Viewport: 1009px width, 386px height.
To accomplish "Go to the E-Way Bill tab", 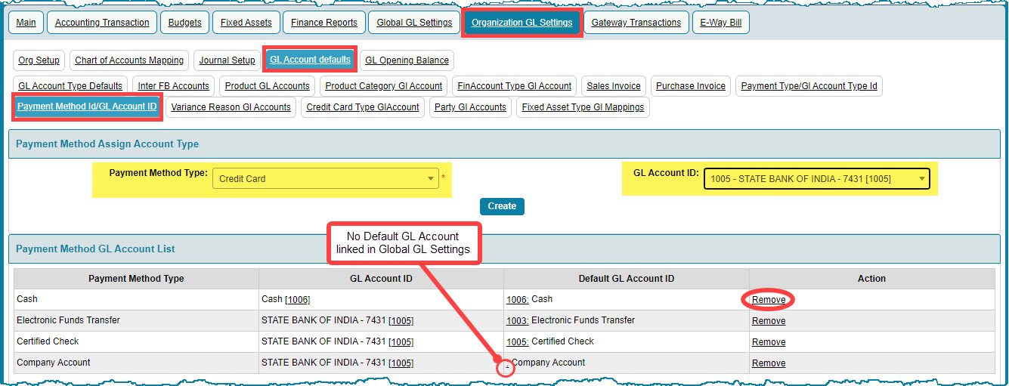I will tap(720, 23).
